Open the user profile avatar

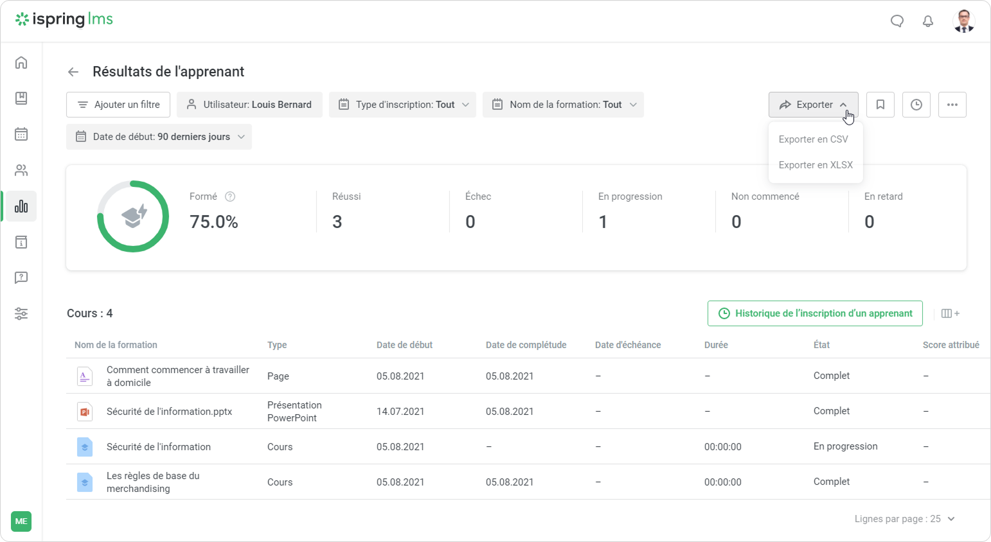(963, 21)
